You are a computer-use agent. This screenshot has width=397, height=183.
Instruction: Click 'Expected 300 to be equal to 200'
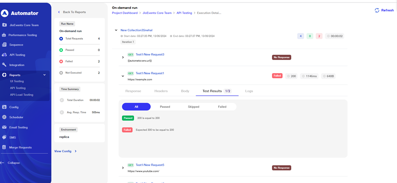(155, 130)
